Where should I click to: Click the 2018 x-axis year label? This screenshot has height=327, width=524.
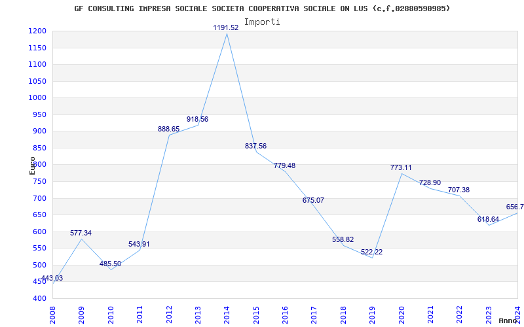[343, 315]
